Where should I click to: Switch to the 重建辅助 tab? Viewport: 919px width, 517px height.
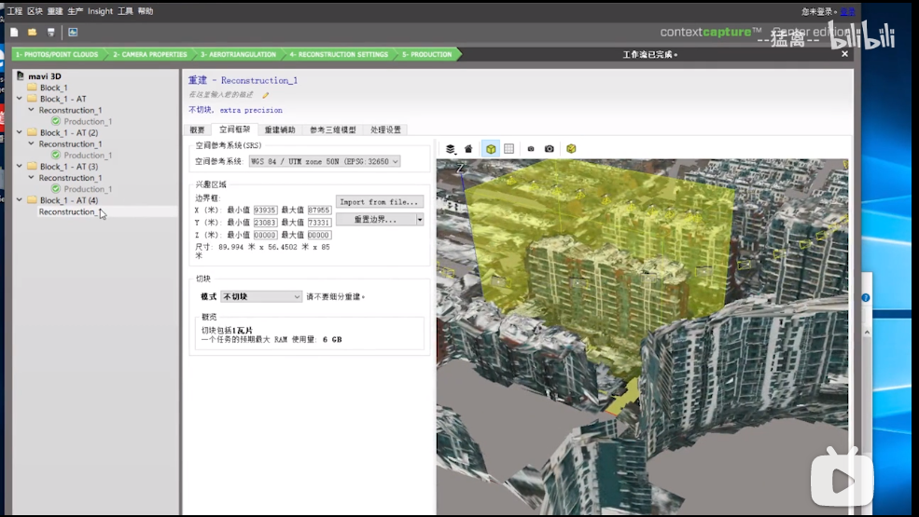click(x=280, y=130)
